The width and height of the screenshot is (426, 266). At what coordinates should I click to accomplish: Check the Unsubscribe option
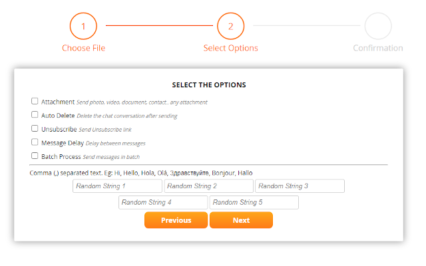35,129
